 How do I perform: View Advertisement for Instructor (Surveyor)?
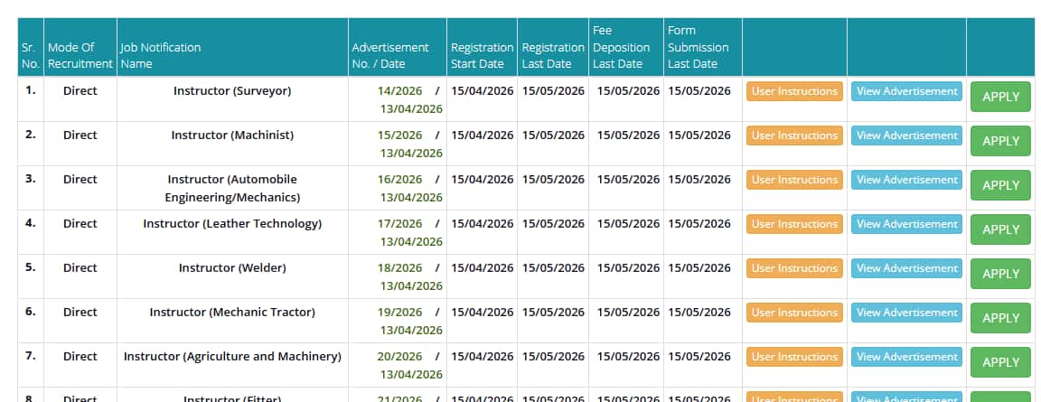[x=907, y=91]
